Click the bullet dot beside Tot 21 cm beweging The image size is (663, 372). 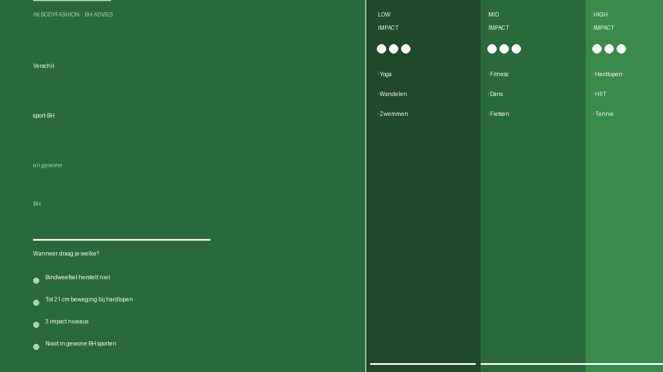click(36, 302)
